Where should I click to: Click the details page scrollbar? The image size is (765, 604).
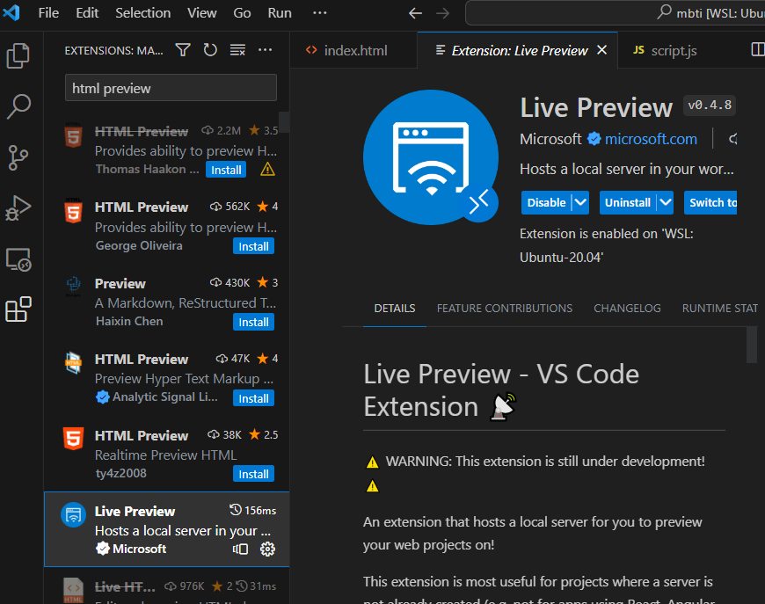[x=751, y=345]
